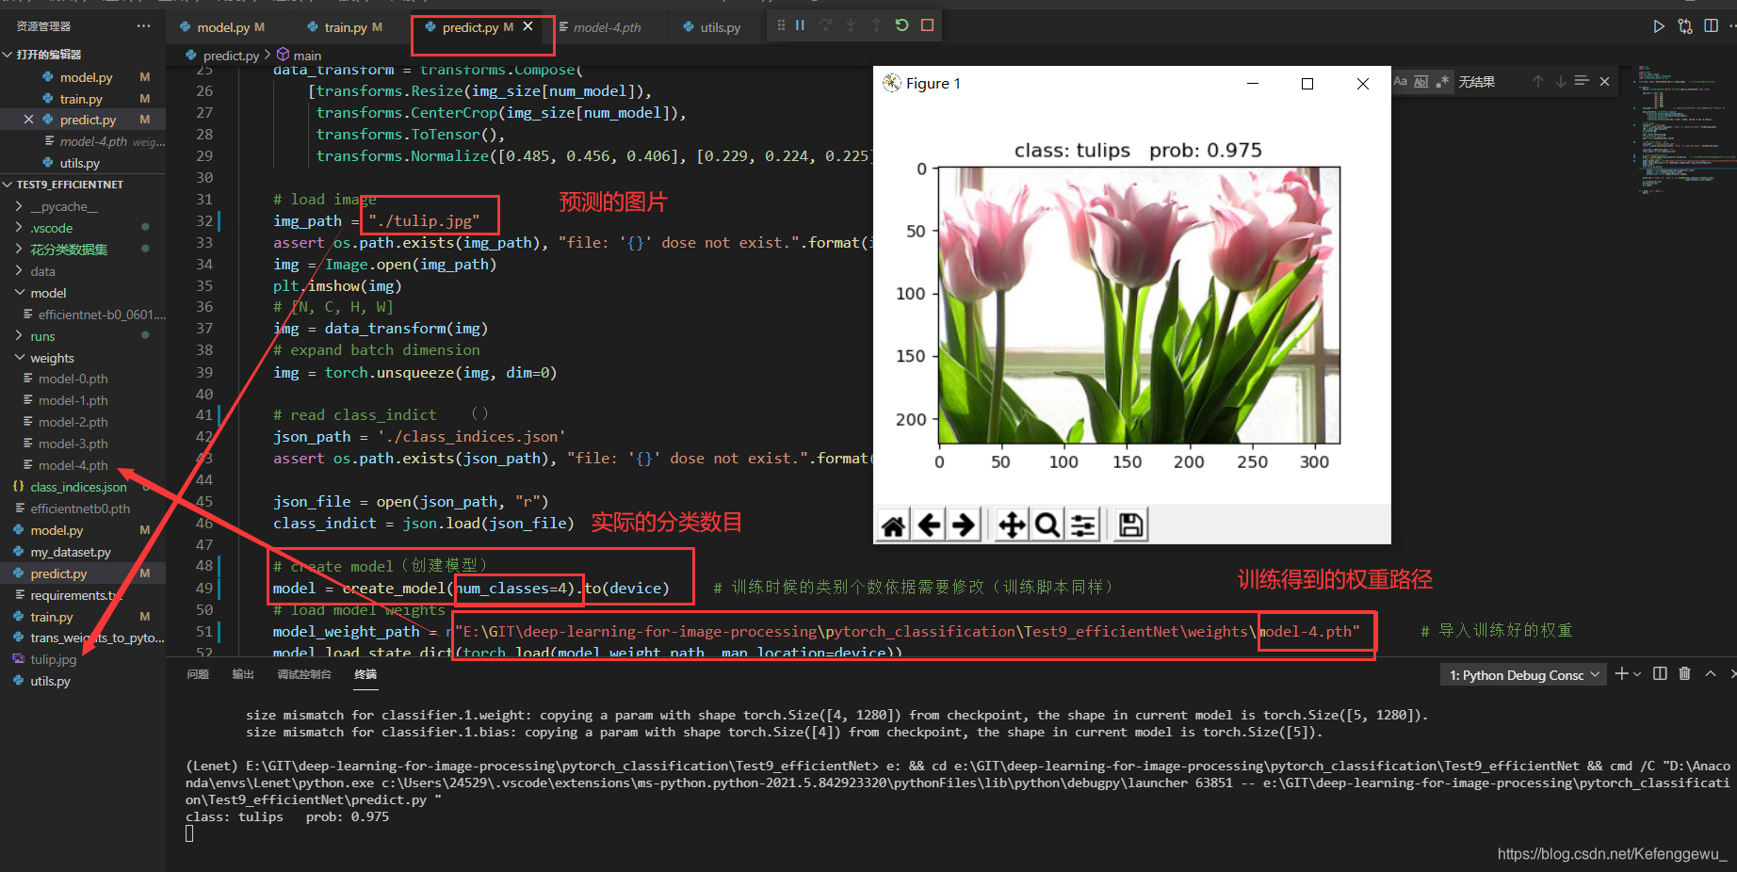The width and height of the screenshot is (1737, 872).
Task: Close the predict.py editor tab
Action: point(528,26)
